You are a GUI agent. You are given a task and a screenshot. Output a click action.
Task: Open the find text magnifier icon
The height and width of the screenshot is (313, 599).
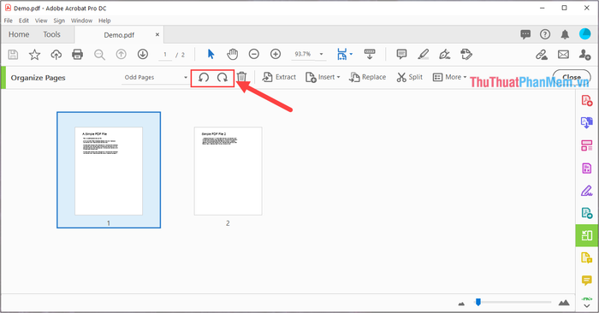(99, 55)
